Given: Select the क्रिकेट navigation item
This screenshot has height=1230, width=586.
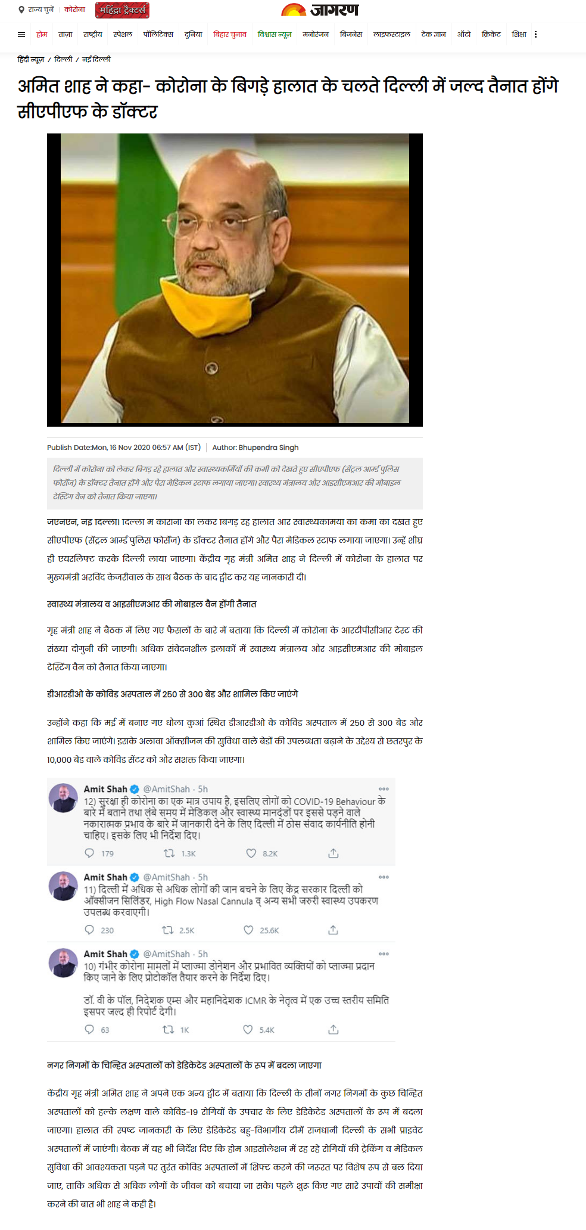Looking at the screenshot, I should (491, 35).
